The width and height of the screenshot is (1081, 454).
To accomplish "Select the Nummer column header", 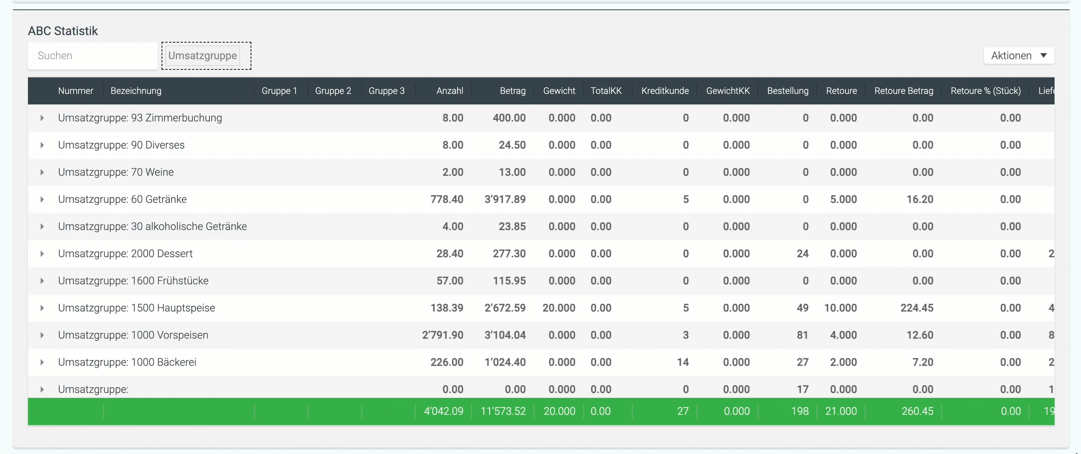I will [x=75, y=91].
